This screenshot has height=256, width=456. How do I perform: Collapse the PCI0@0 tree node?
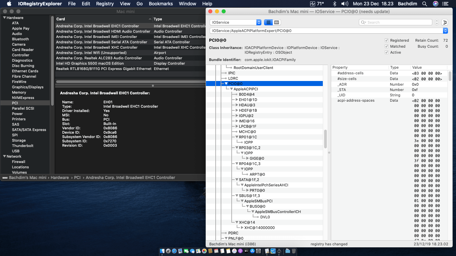point(226,84)
